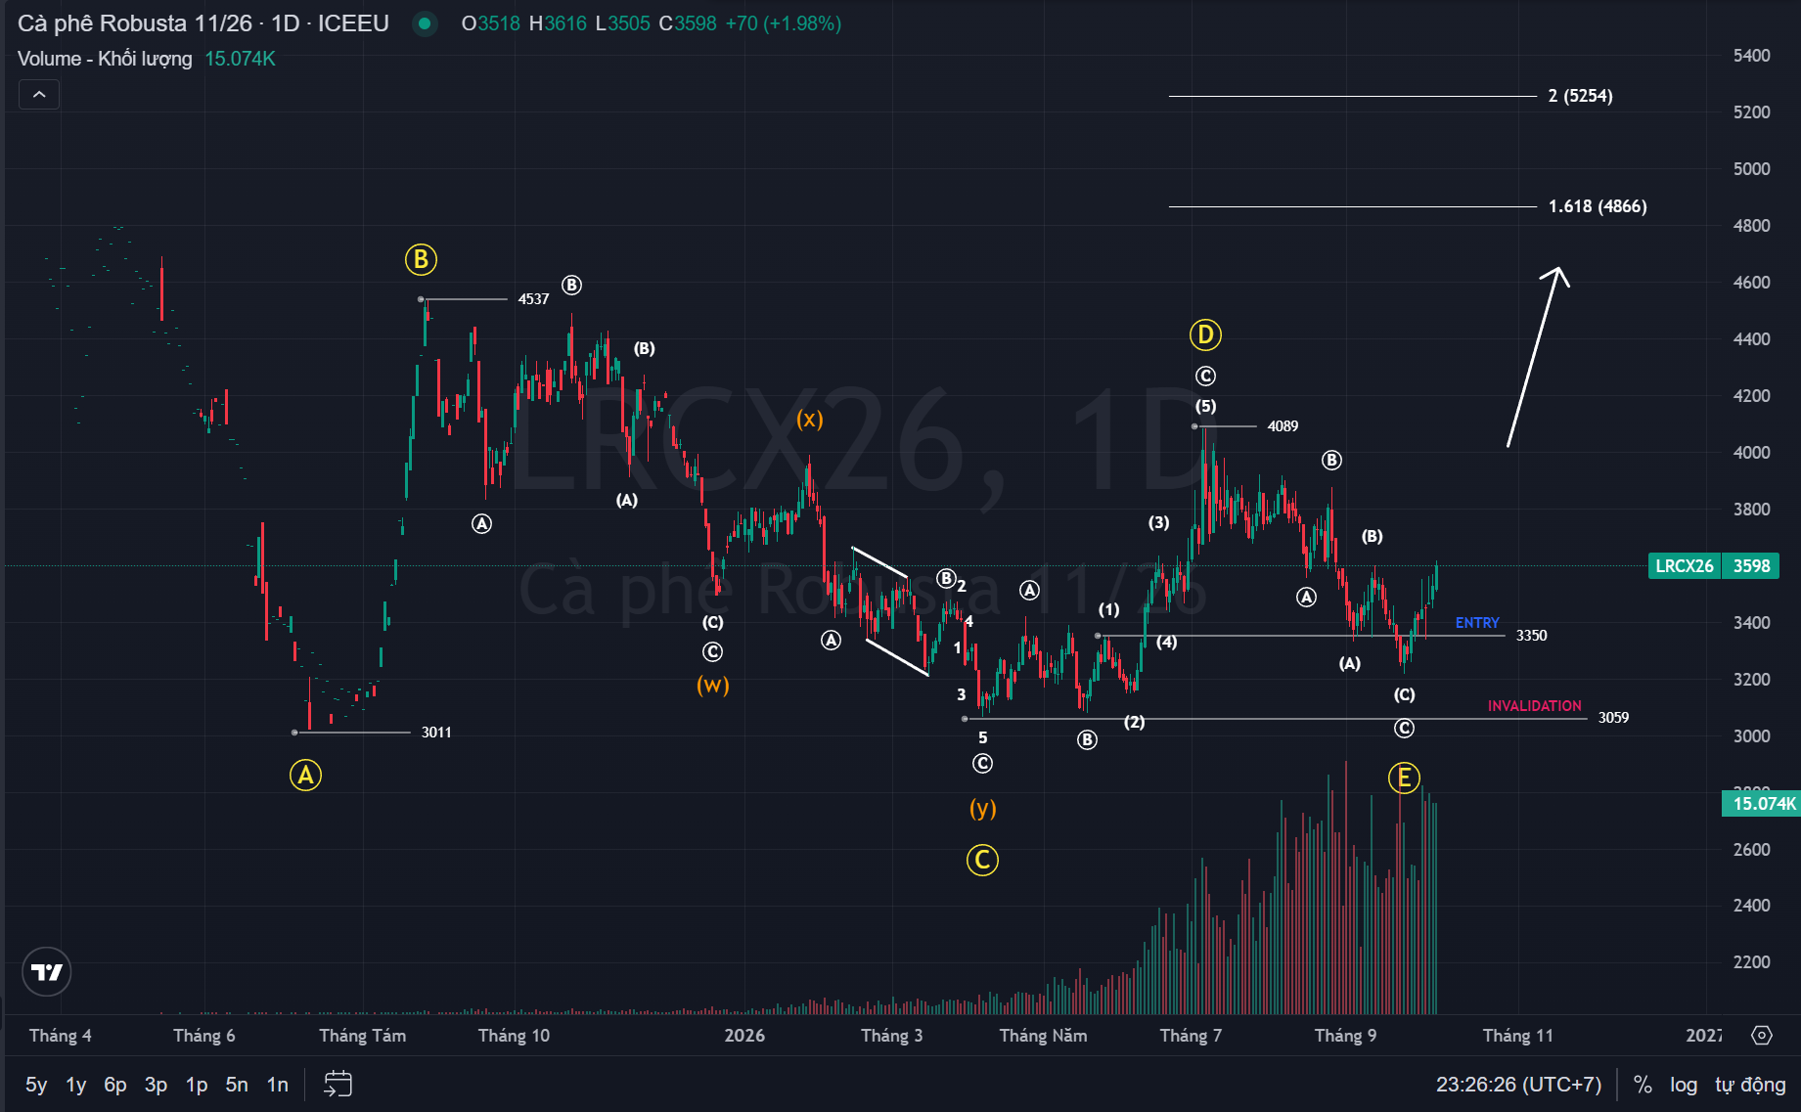1801x1112 pixels.
Task: Select the 6p time range
Action: [x=115, y=1085]
